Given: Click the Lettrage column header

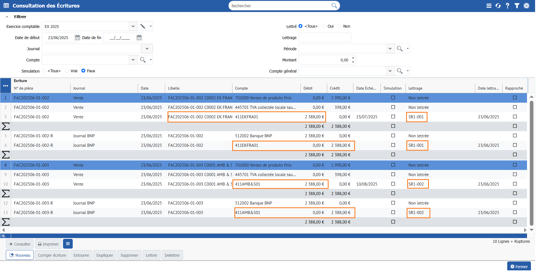Looking at the screenshot, I should tap(415, 88).
